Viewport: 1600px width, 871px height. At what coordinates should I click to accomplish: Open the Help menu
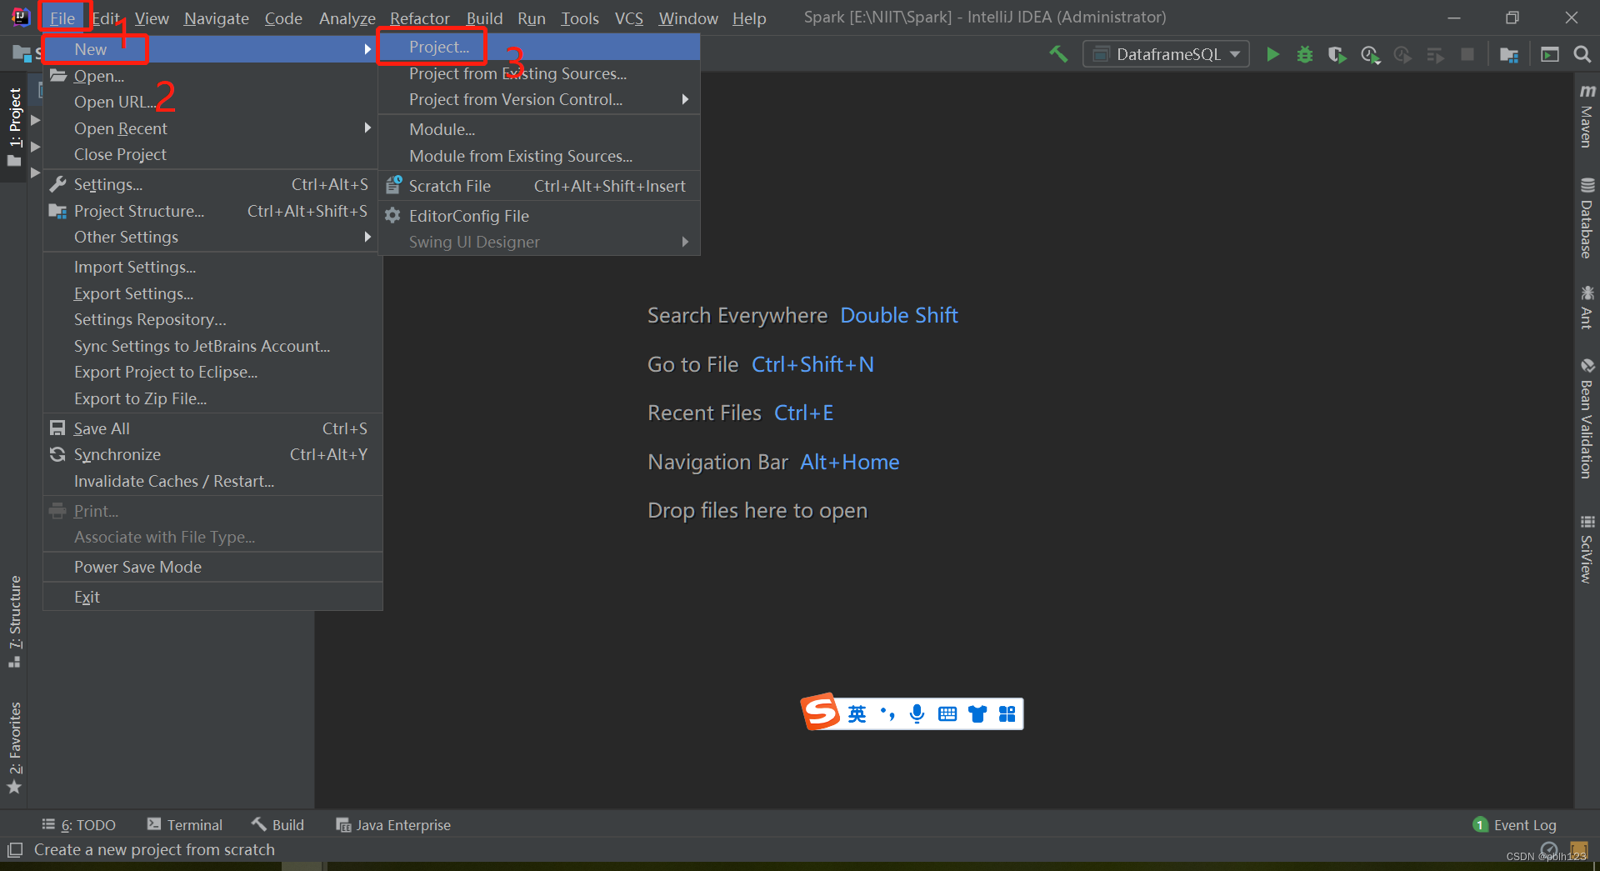[749, 18]
